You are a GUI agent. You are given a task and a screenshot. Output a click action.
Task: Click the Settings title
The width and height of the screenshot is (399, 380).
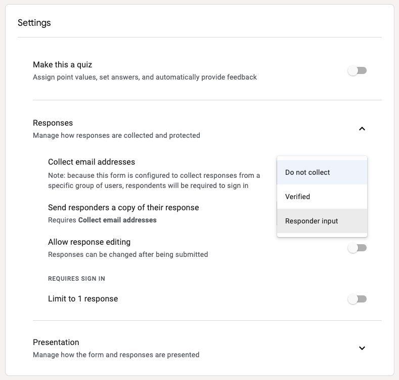coord(34,23)
